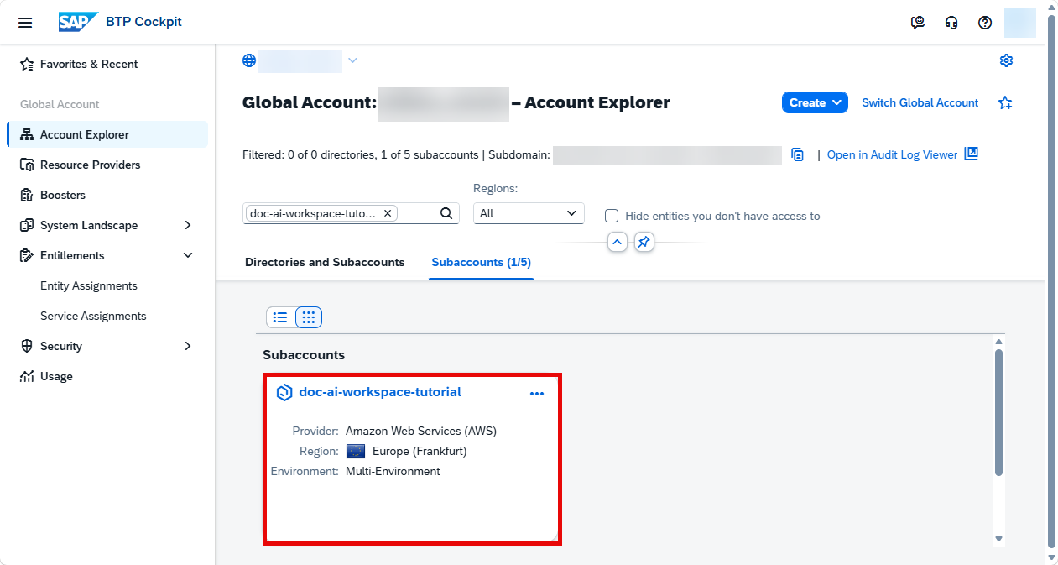Click the Entitlements icon in sidebar

click(x=26, y=255)
